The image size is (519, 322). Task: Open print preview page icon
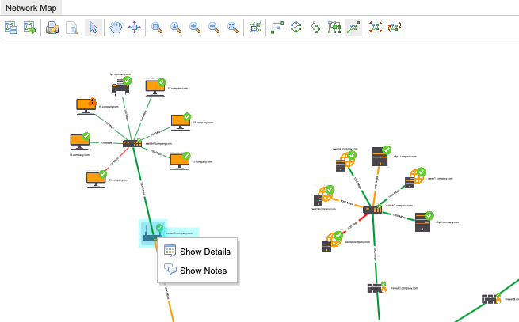pos(71,28)
